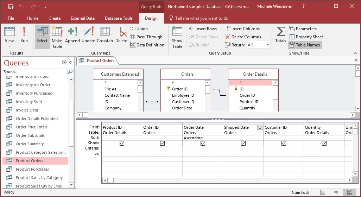
Task: Open the Property Sheet pane
Action: pyautogui.click(x=306, y=37)
